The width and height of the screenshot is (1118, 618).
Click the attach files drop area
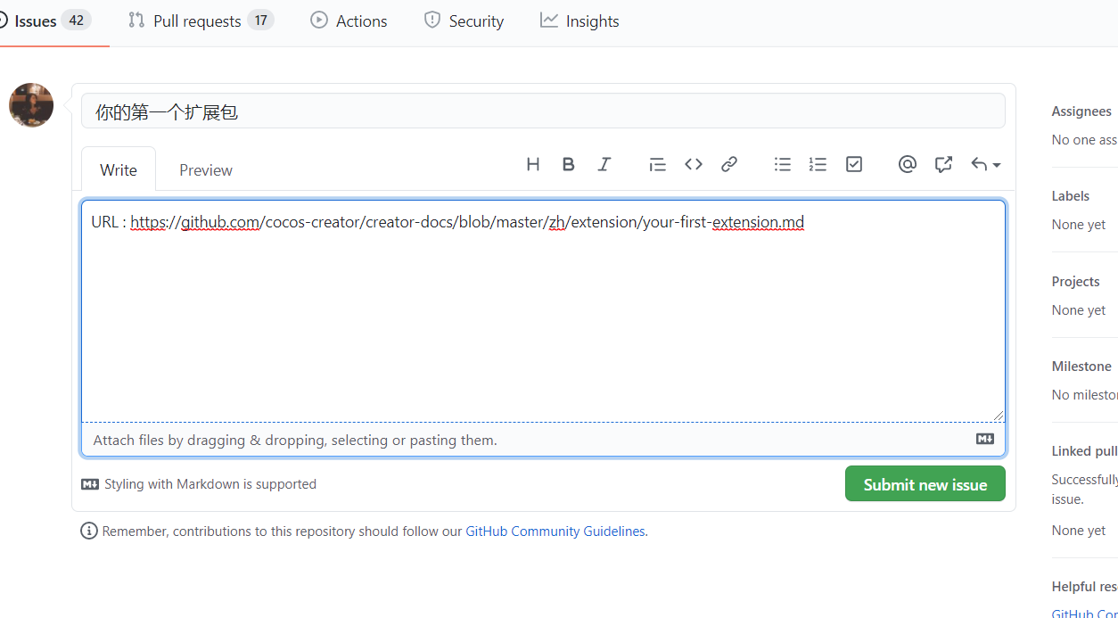coord(543,440)
